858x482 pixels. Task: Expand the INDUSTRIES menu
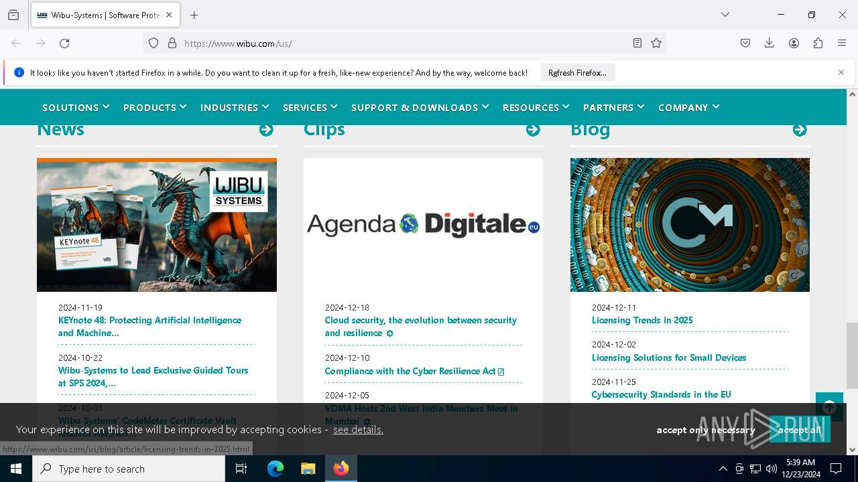(235, 107)
